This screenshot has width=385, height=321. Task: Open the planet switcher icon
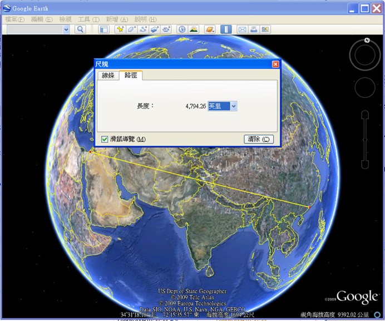pos(209,29)
